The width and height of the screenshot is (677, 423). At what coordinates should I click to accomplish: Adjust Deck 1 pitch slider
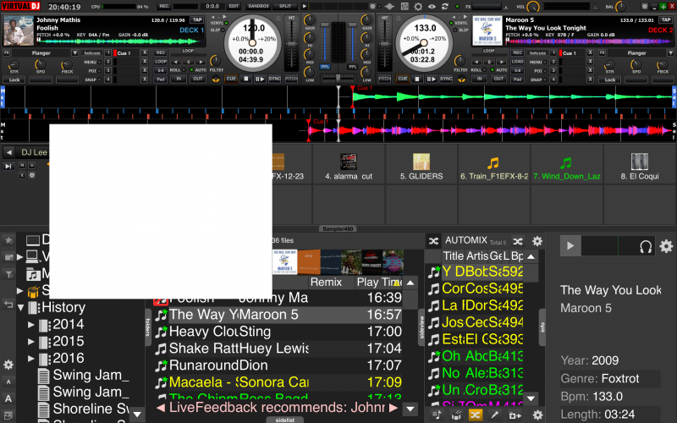point(291,45)
